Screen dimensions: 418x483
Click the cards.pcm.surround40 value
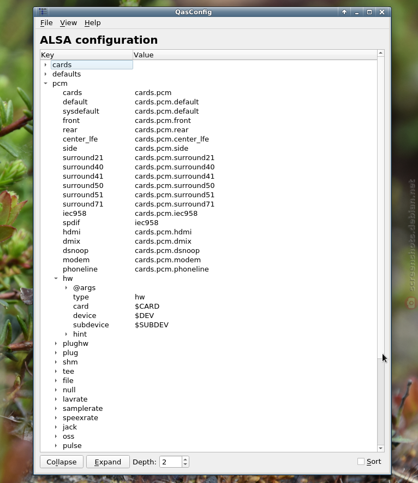[175, 167]
